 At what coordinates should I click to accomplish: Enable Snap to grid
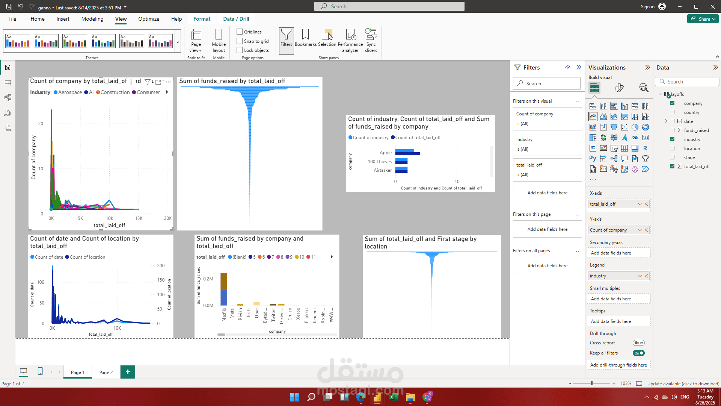pyautogui.click(x=240, y=41)
